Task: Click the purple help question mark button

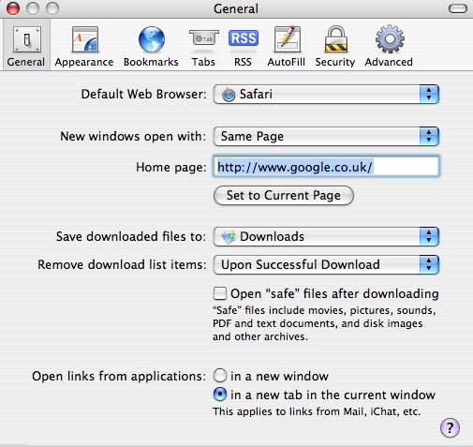Action: click(x=450, y=427)
